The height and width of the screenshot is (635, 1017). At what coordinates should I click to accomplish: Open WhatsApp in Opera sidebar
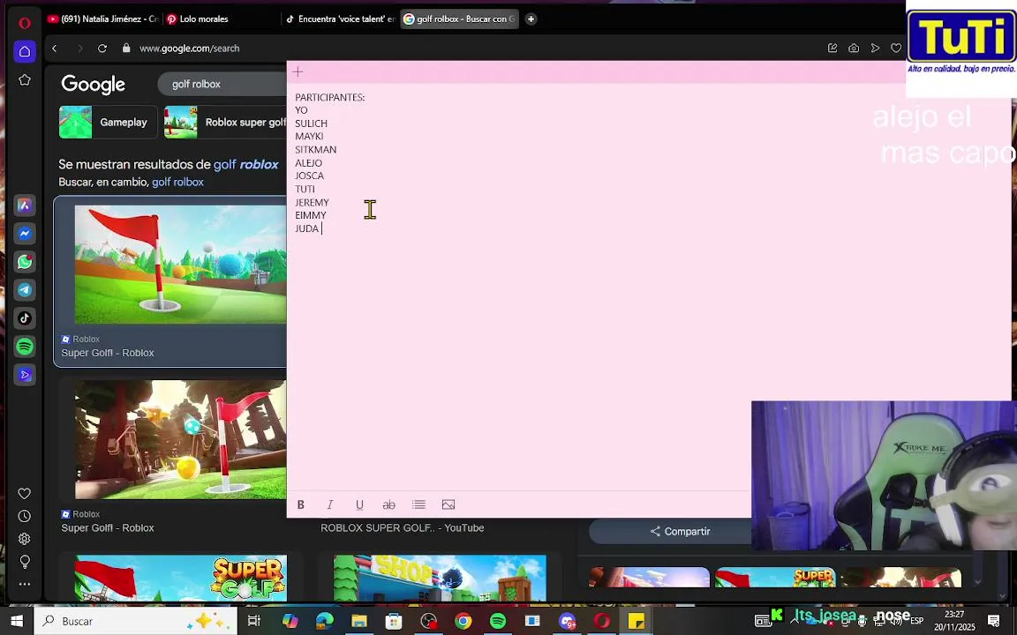[x=25, y=262]
